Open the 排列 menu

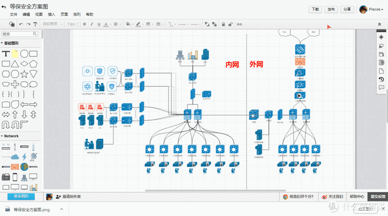click(77, 14)
